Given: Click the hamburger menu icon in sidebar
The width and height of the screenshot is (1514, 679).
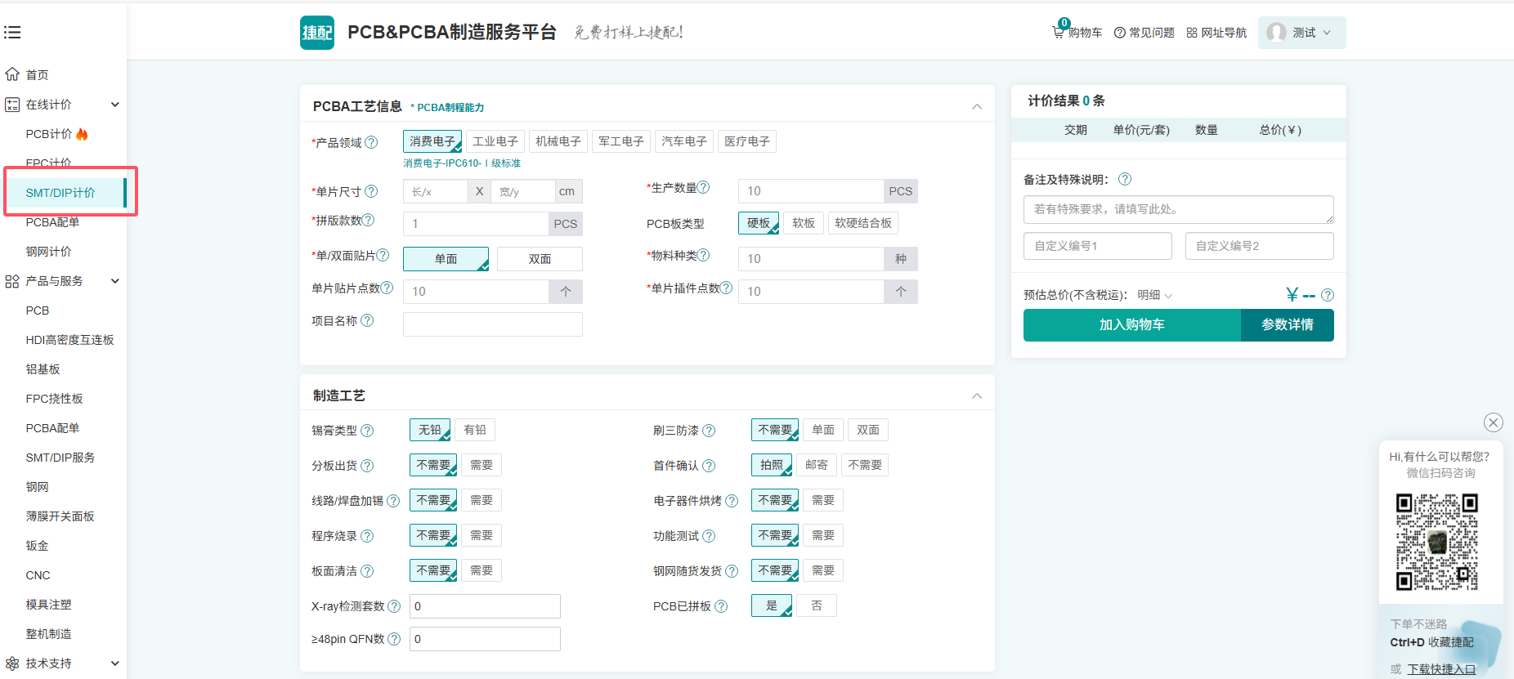Looking at the screenshot, I should click(x=12, y=33).
